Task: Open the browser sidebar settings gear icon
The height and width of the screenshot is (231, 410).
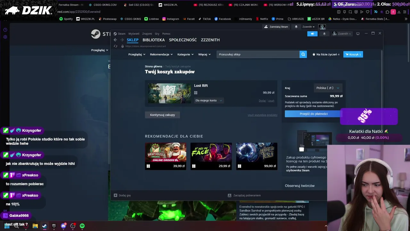Action: pos(5,37)
